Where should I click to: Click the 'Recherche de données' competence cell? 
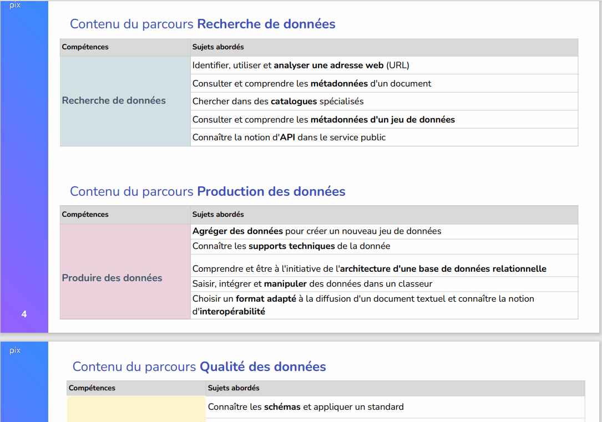pos(125,101)
